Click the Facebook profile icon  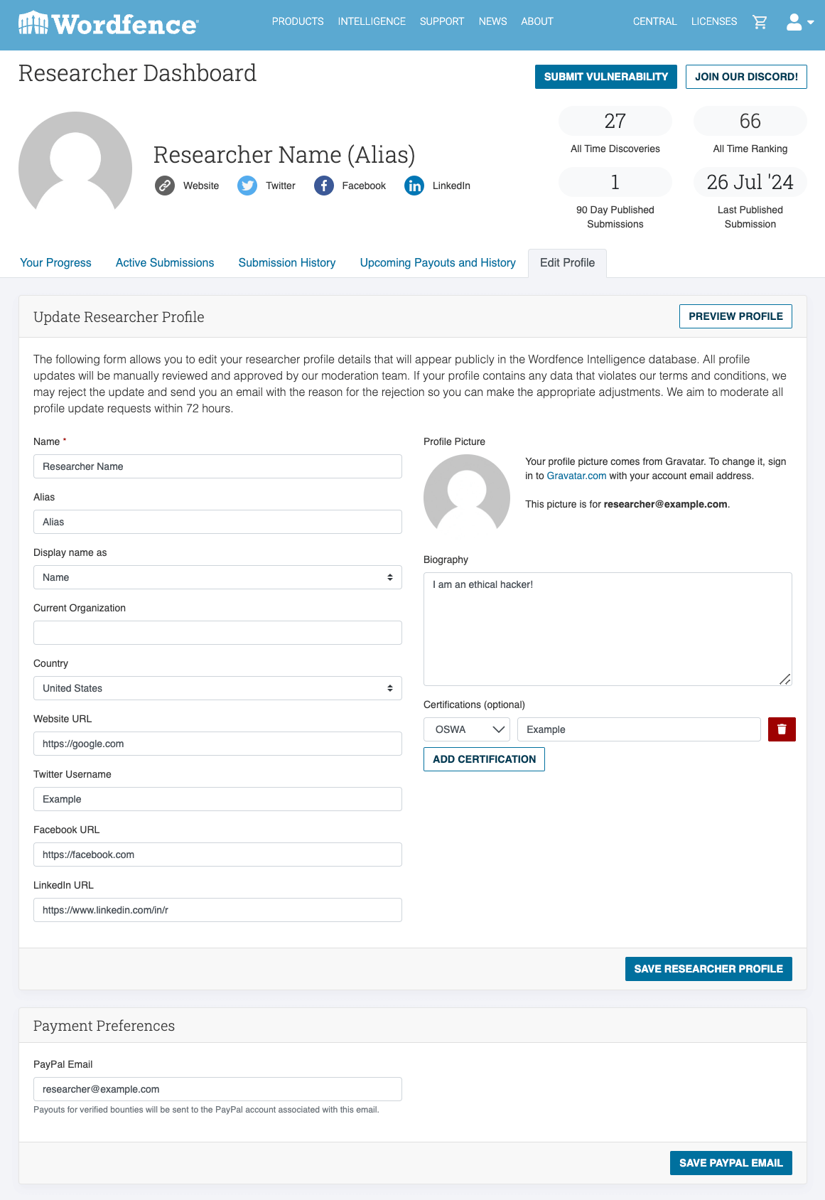(324, 186)
